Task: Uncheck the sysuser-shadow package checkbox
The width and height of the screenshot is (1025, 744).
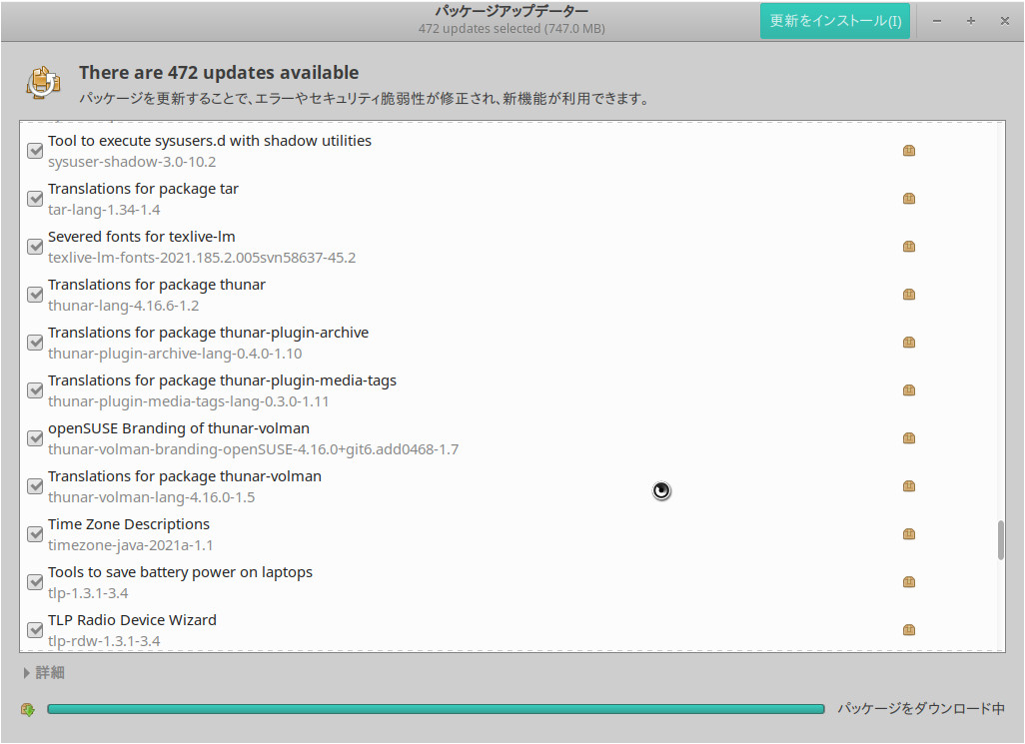Action: [x=35, y=151]
